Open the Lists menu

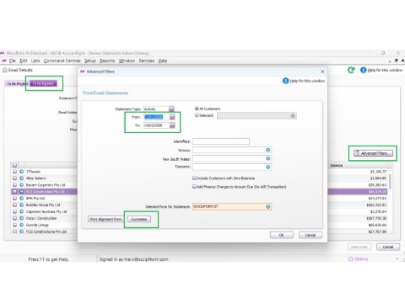pyautogui.click(x=35, y=61)
